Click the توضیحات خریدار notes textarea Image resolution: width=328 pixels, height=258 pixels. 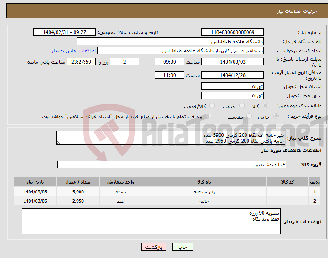[x=151, y=221]
